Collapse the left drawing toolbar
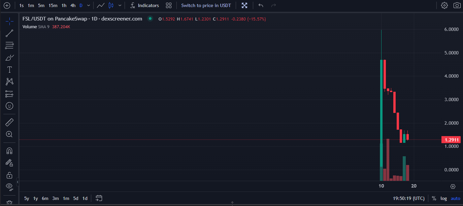This screenshot has width=463, height=206. (18, 182)
